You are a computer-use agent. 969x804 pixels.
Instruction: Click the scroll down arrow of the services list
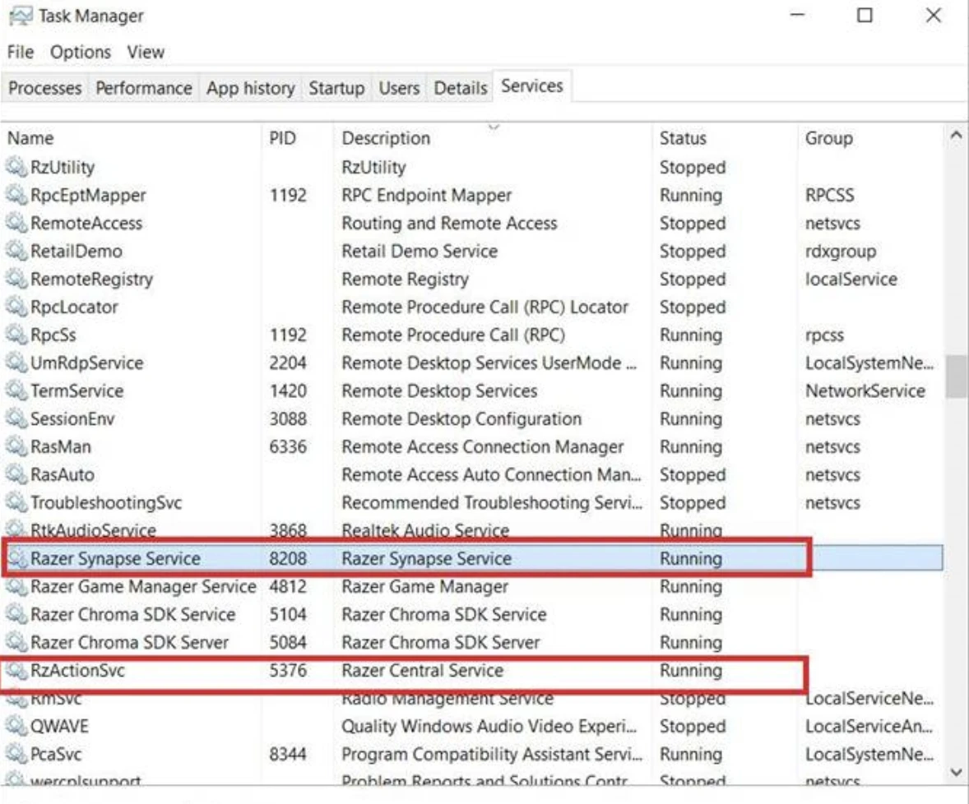tap(956, 772)
